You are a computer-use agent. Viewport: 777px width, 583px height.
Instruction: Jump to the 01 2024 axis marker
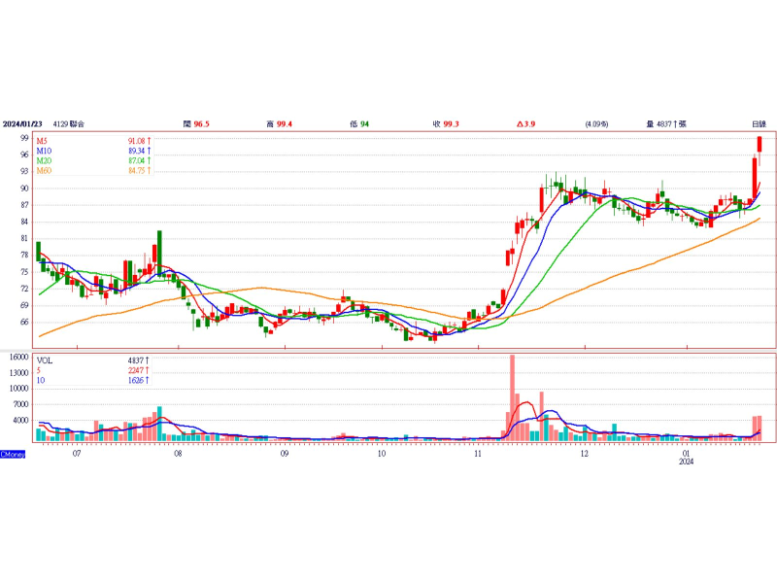pyautogui.click(x=687, y=454)
